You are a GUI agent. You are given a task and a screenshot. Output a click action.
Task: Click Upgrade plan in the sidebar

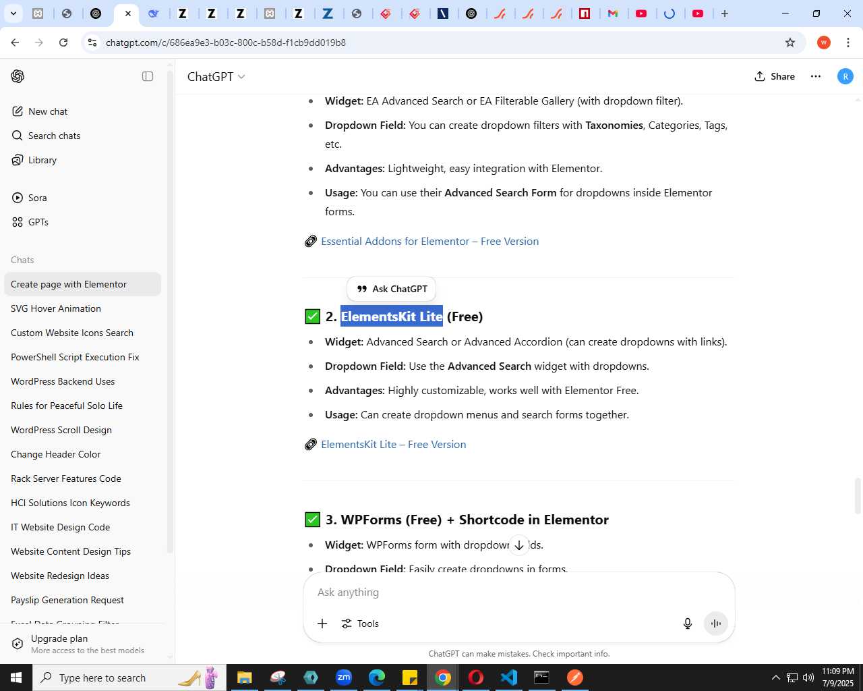point(82,644)
